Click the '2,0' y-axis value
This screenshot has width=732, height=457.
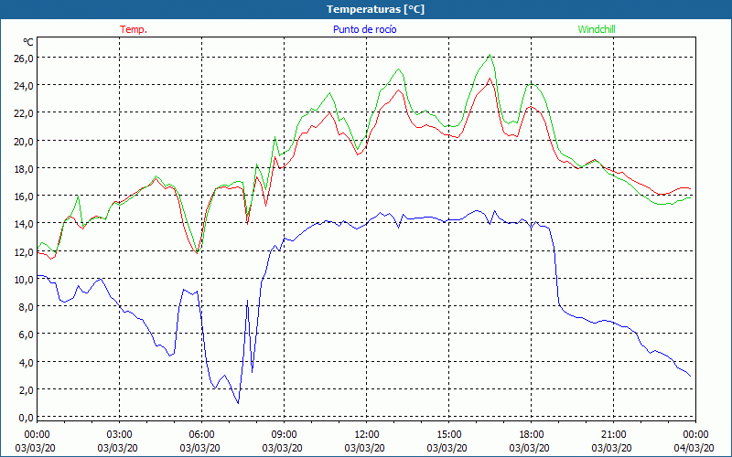(26, 390)
